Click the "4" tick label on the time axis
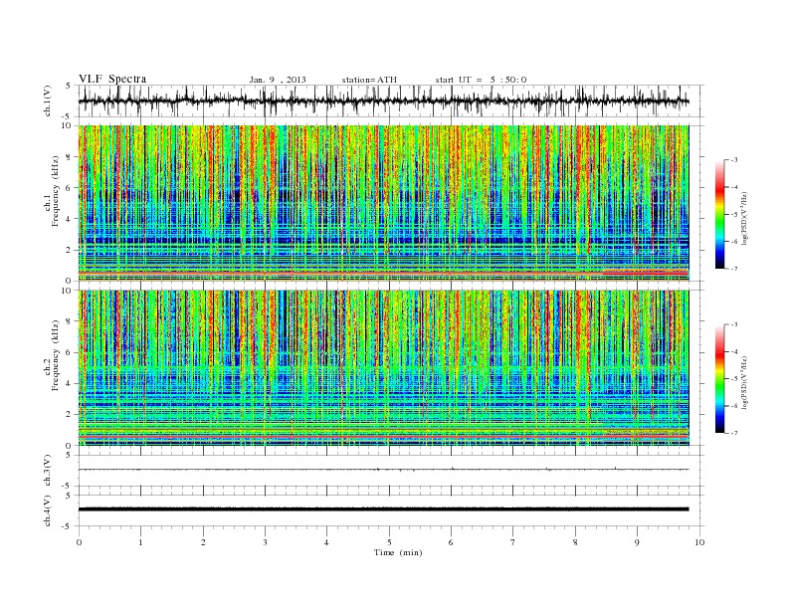This screenshot has width=788, height=609. pyautogui.click(x=326, y=542)
